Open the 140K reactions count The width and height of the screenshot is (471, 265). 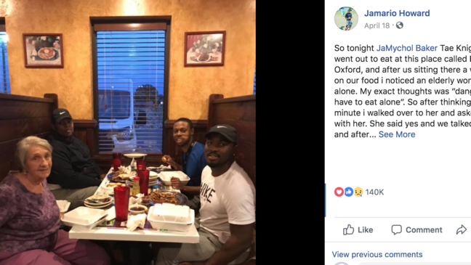pyautogui.click(x=374, y=192)
